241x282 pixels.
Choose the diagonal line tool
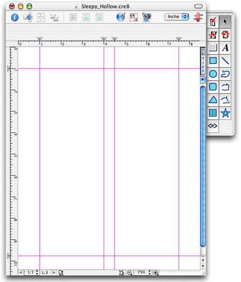(225, 61)
